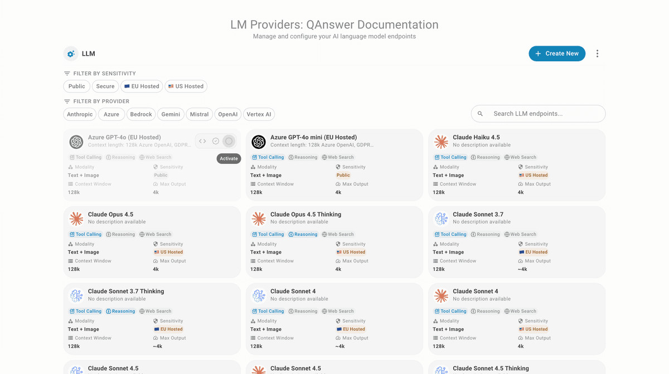Click the LLM gear icon beside the heading
669x374 pixels.
click(x=71, y=54)
